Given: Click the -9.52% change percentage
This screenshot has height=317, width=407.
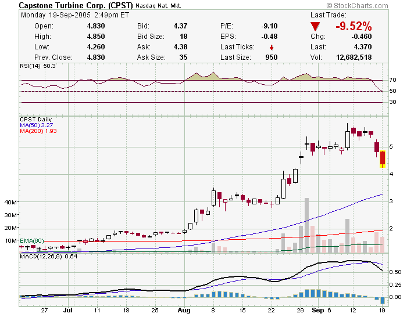Looking at the screenshot, I should click(354, 26).
